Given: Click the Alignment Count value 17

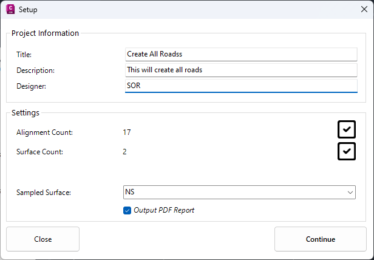Looking at the screenshot, I should click(127, 132).
